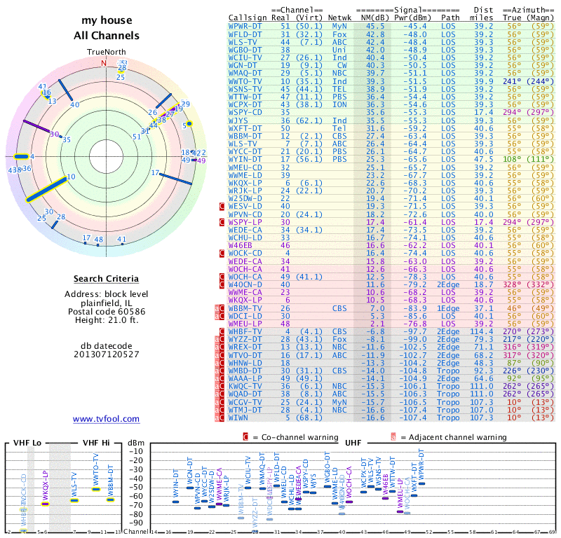Click the adjacent channel icon beside WIWN
This screenshot has width=561, height=538.
click(217, 418)
